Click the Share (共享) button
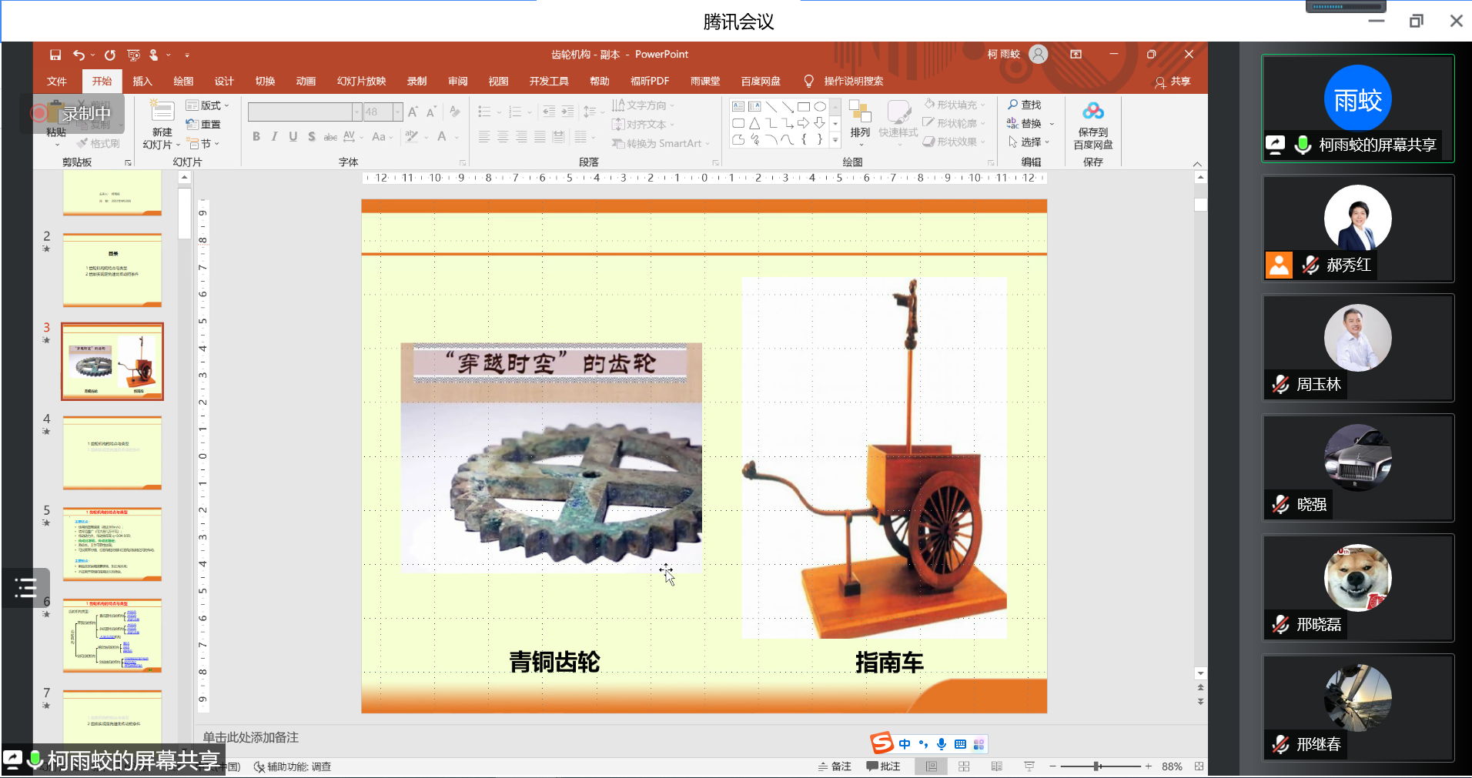1472x778 pixels. point(1173,82)
